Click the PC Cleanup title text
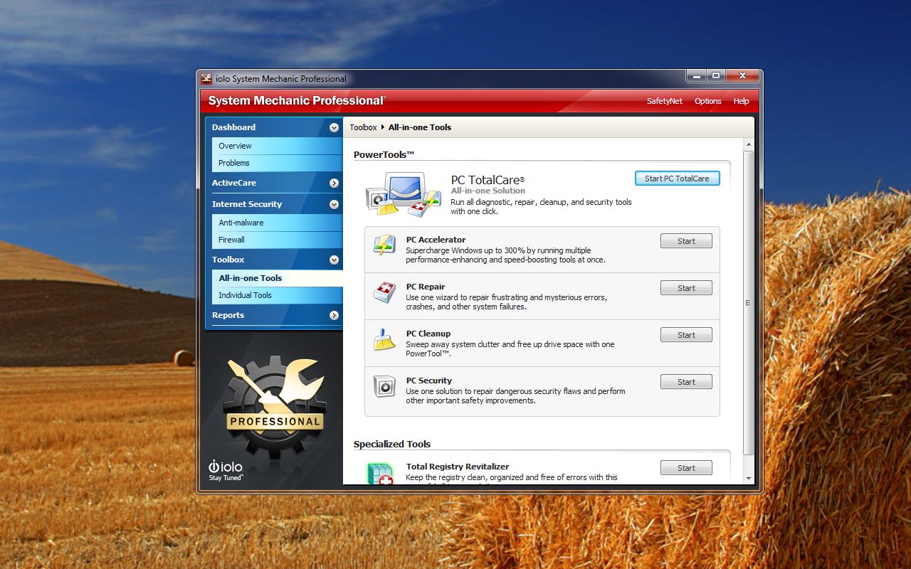The image size is (911, 569). 428,334
